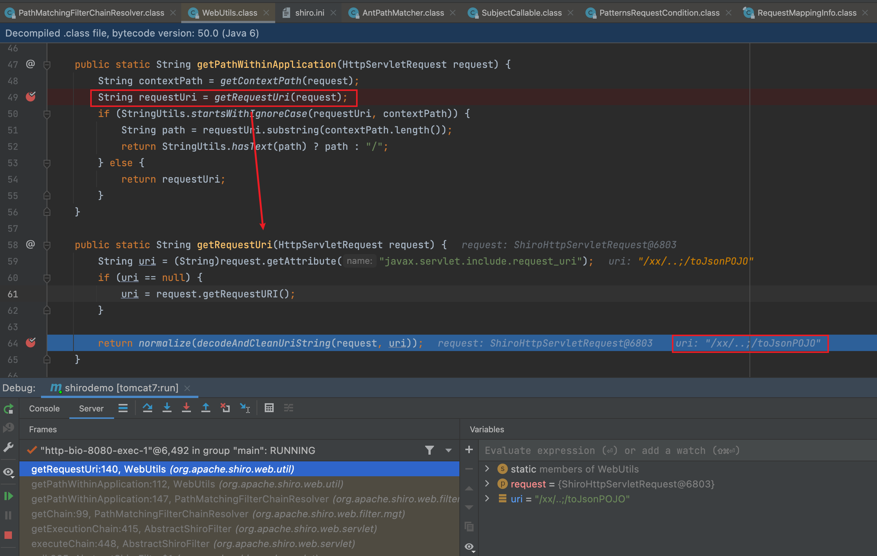Viewport: 877px width, 556px height.
Task: Toggle the breakpoint on line 49
Action: (31, 97)
